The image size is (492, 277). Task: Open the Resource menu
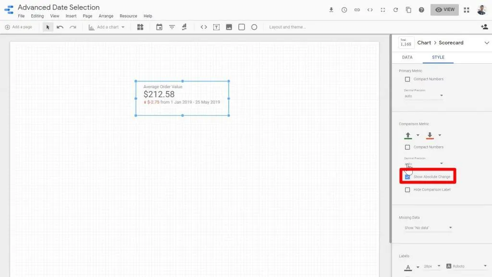tap(128, 16)
